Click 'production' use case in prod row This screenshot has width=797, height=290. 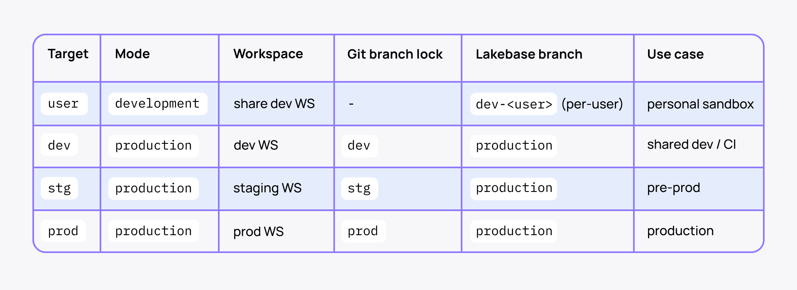coord(680,231)
